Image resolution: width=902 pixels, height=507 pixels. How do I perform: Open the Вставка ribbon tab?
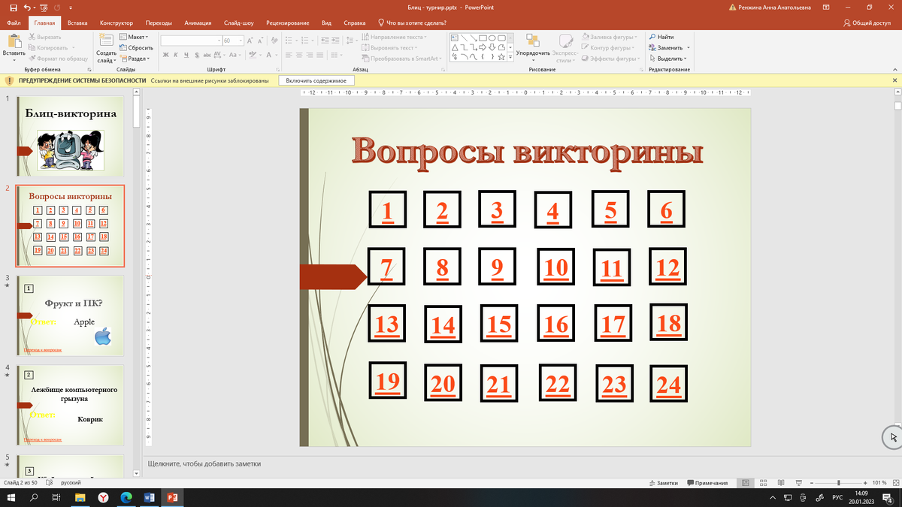click(x=77, y=23)
